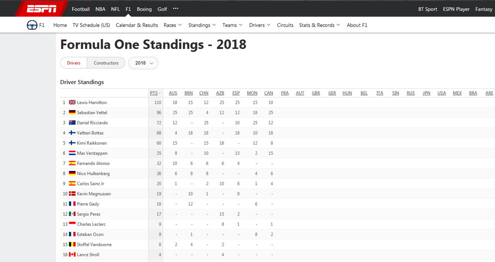Image resolution: width=495 pixels, height=262 pixels.
Task: Open the NBA section in top bar
Action: [x=100, y=9]
